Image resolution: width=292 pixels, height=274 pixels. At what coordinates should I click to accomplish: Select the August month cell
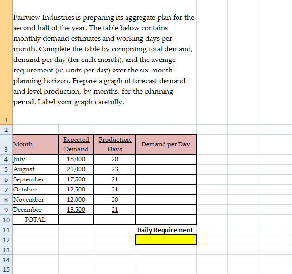[x=35, y=169]
